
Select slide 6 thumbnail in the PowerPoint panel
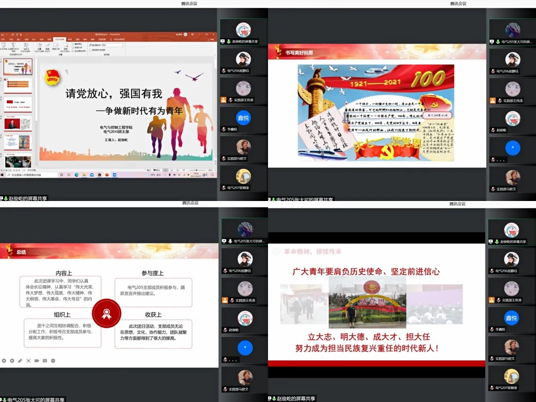[18, 161]
